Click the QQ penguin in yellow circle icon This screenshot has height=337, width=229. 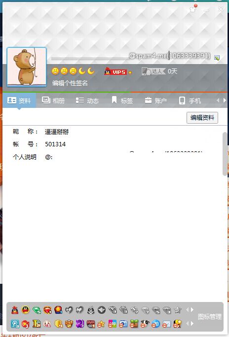click(26, 310)
